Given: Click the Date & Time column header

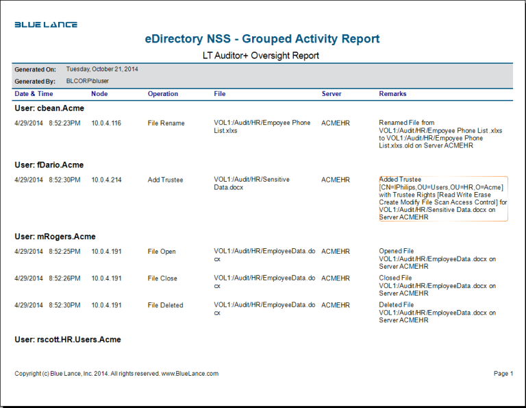Looking at the screenshot, I should (x=34, y=94).
